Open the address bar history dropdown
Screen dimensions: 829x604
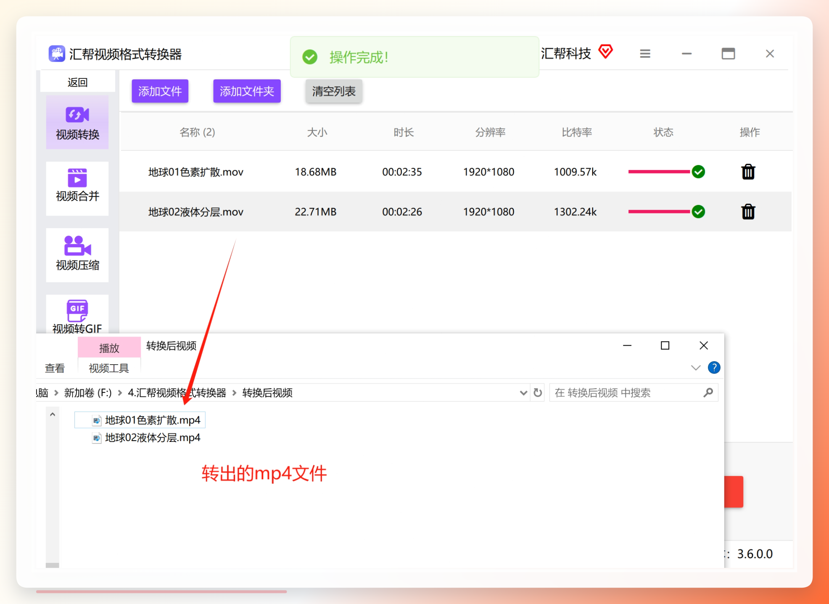pyautogui.click(x=523, y=393)
